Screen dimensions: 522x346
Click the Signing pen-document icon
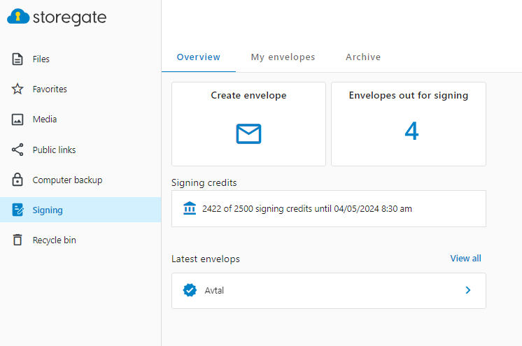point(17,210)
